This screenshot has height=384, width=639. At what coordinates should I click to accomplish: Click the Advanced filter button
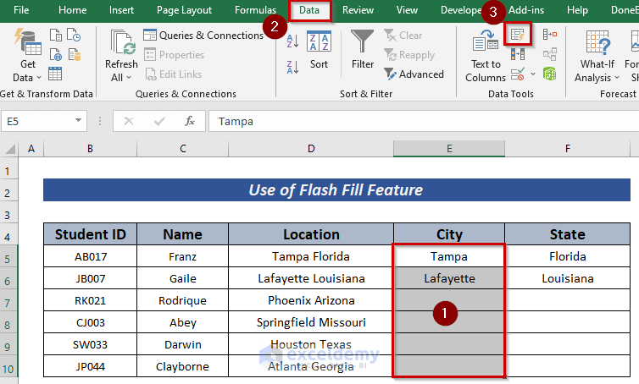pyautogui.click(x=414, y=74)
